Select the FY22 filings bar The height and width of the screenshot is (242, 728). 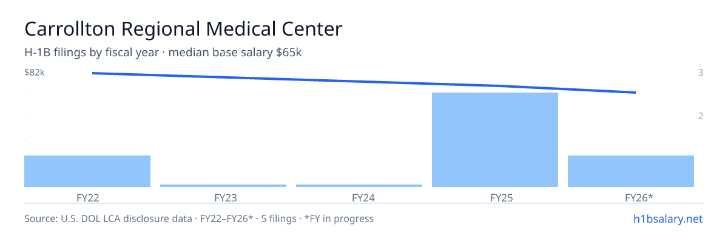(x=87, y=171)
